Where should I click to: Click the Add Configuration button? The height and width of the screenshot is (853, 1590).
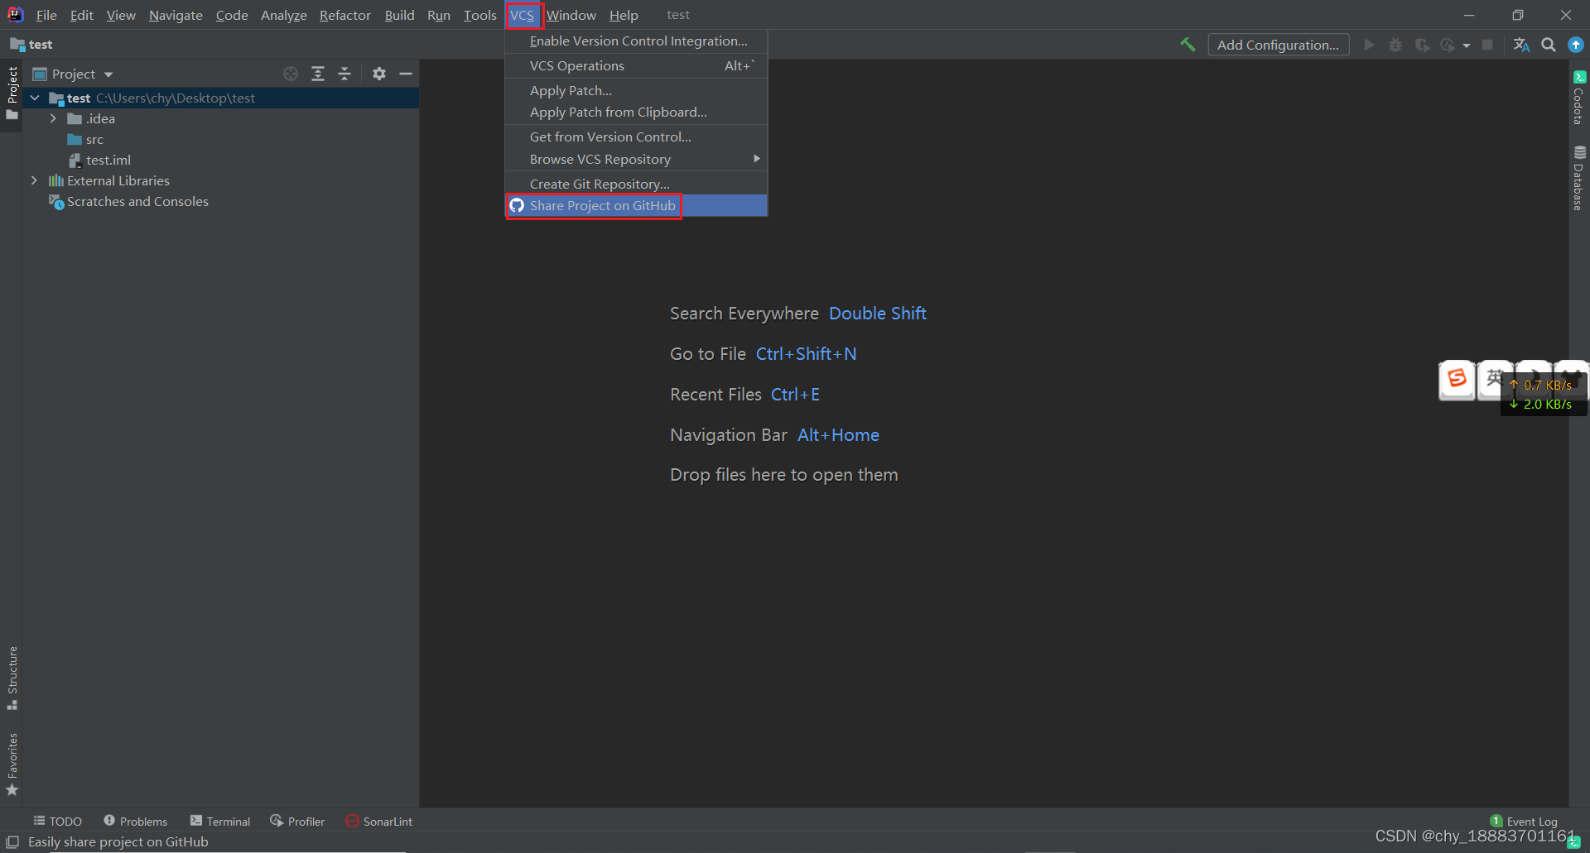click(x=1278, y=45)
